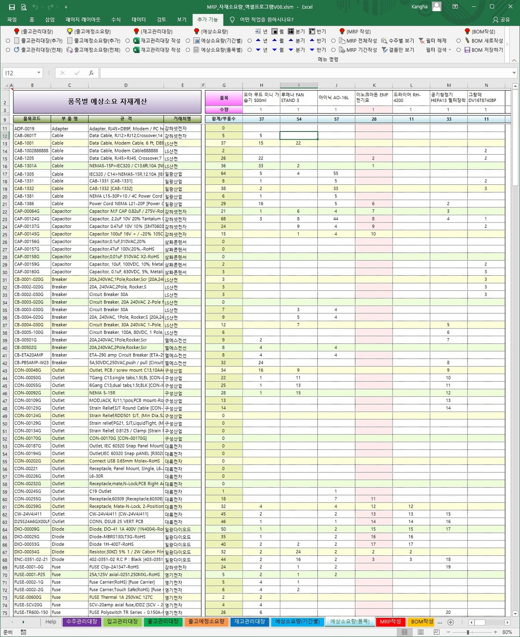This screenshot has width=520, height=637.
Task: Open the Name Box dropdown
Action: pyautogui.click(x=39, y=73)
